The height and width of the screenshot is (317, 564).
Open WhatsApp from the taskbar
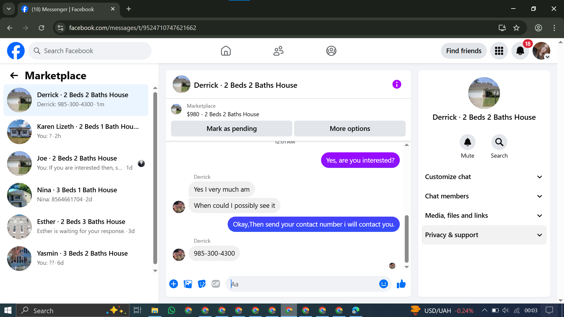(x=171, y=310)
